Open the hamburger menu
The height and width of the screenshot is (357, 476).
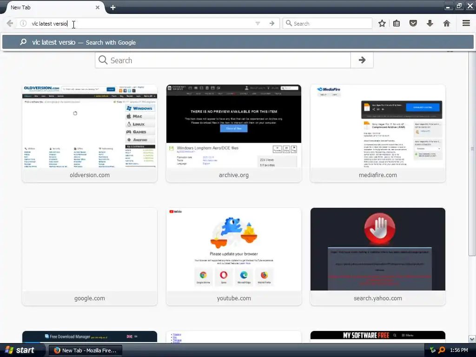coord(466,23)
